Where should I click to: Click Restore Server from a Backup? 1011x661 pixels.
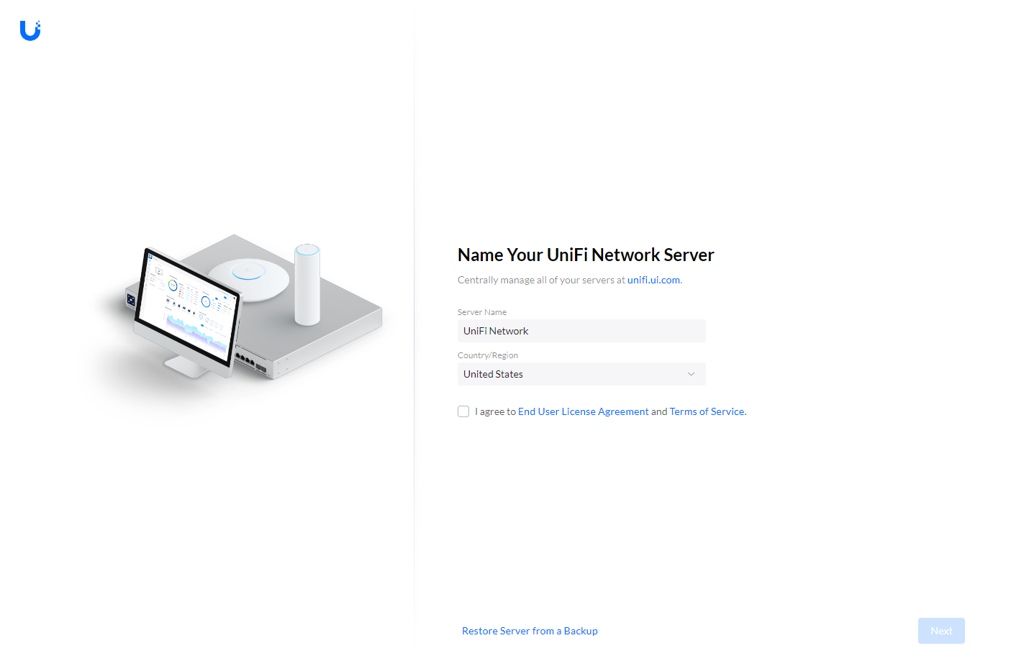(530, 631)
